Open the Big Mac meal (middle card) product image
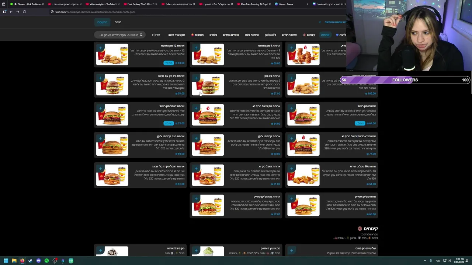Image resolution: width=472 pixels, height=265 pixels. click(208, 85)
